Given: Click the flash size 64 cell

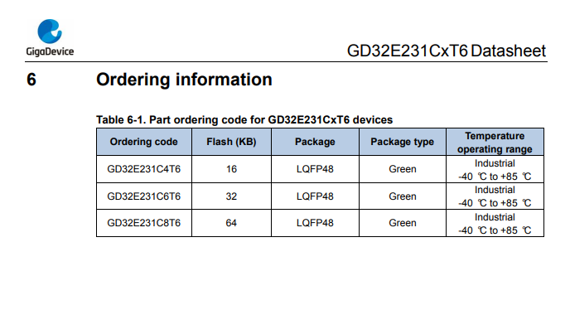Looking at the screenshot, I should click(x=231, y=223).
